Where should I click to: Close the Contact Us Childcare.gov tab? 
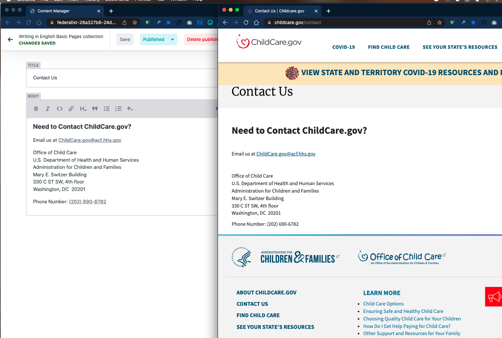(x=316, y=11)
